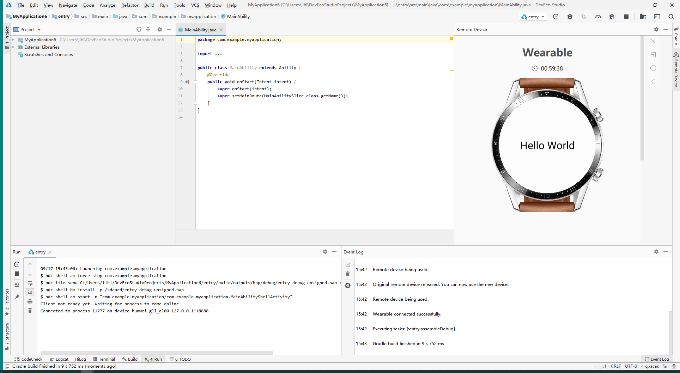Open the CodeCheck tool window
This screenshot has height=373, width=680.
pyautogui.click(x=28, y=359)
